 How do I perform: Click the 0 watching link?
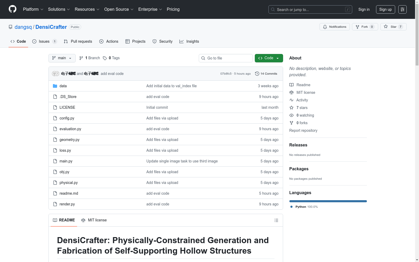pyautogui.click(x=305, y=115)
